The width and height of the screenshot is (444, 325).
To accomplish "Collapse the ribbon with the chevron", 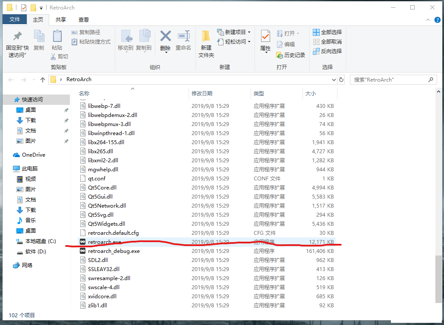I will point(428,20).
